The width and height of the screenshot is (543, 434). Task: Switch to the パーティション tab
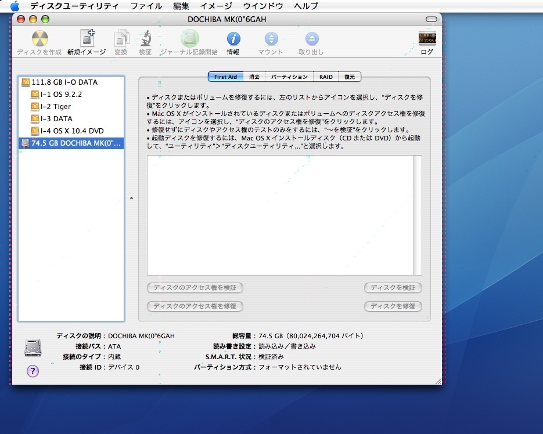point(289,77)
